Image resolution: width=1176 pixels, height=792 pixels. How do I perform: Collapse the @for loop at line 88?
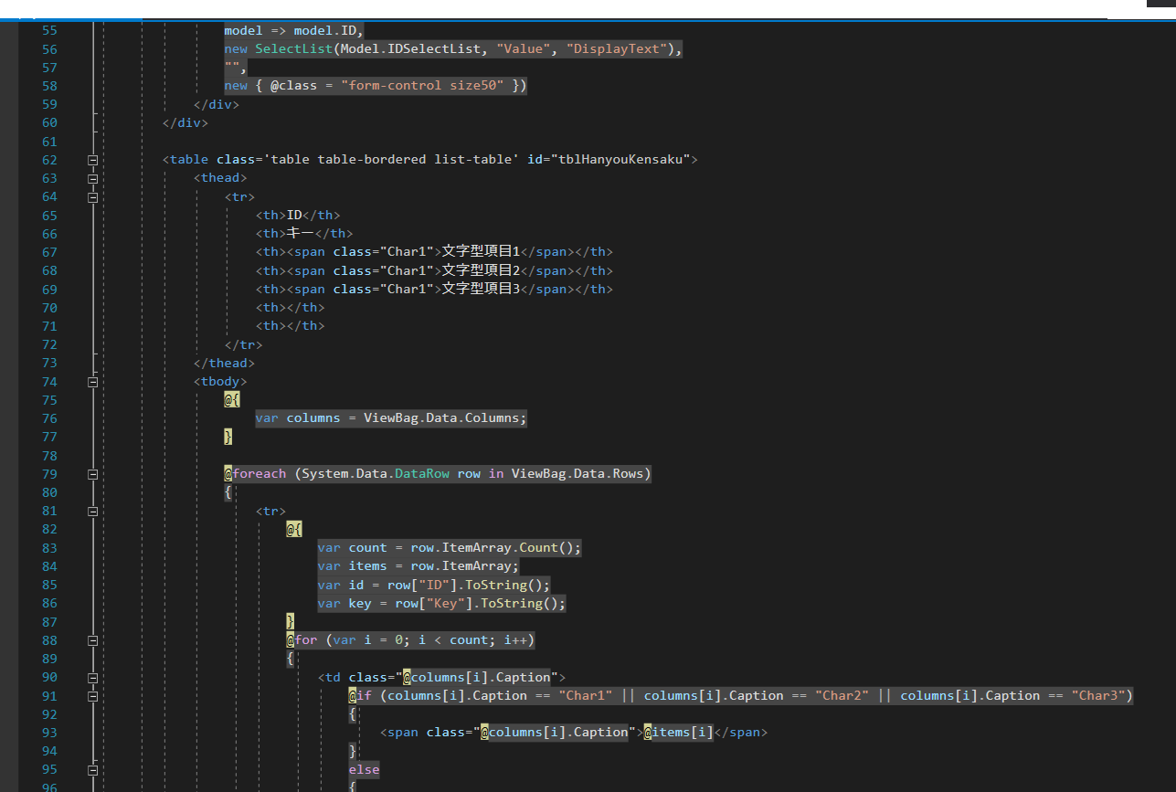point(92,640)
